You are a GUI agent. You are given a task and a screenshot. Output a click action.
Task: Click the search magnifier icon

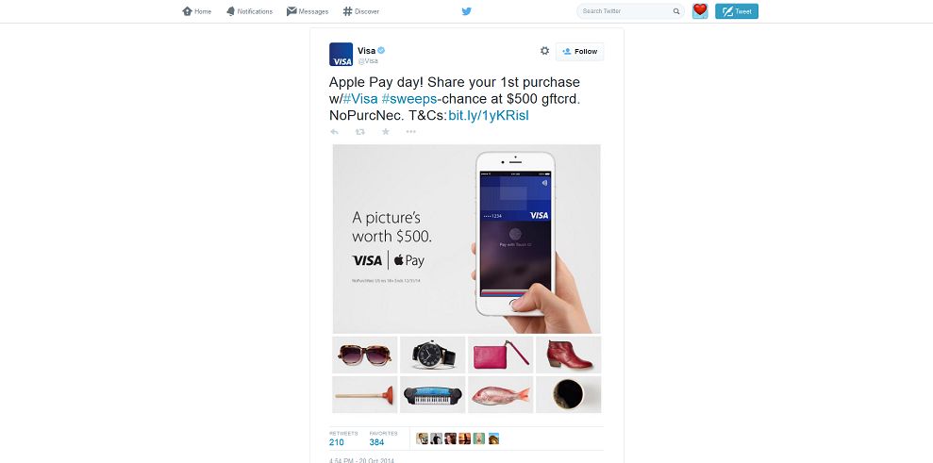tap(676, 11)
